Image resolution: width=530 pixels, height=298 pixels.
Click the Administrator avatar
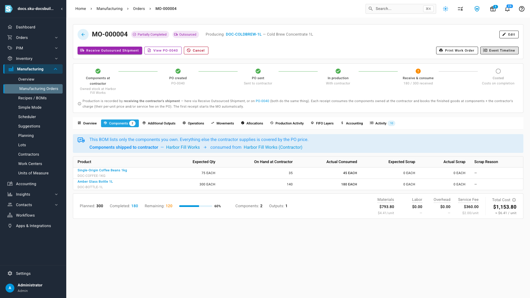click(x=10, y=288)
